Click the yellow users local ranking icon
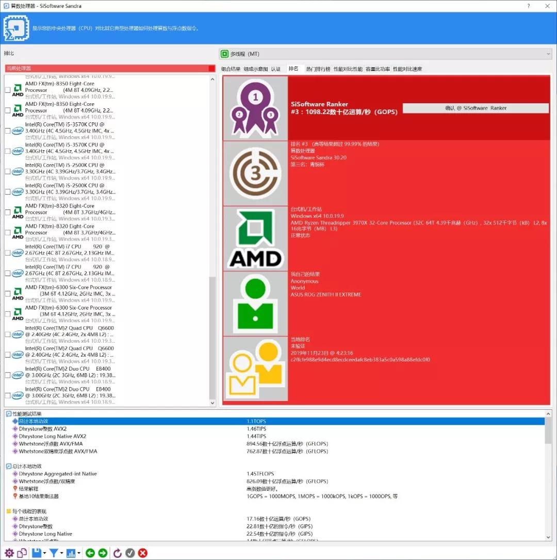The height and width of the screenshot is (560, 557). coord(255,369)
